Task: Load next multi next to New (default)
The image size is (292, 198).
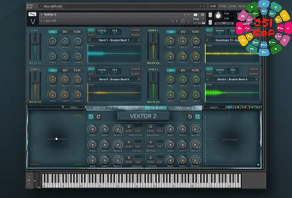Action: (204, 6)
